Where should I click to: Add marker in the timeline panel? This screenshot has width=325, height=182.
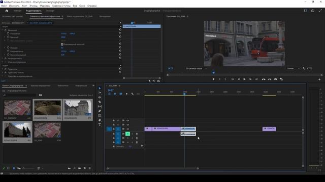pyautogui.click(x=126, y=94)
